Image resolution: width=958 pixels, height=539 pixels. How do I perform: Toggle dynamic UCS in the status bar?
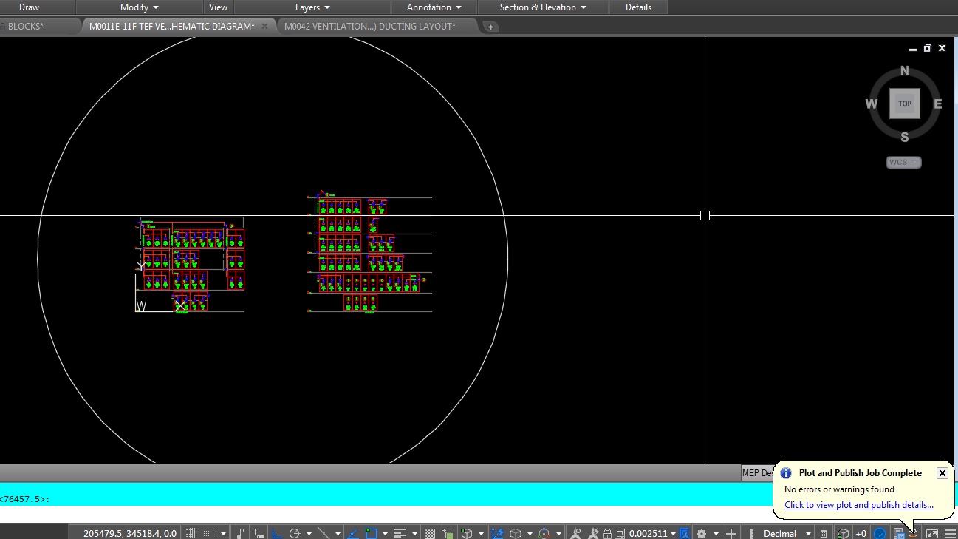[498, 532]
